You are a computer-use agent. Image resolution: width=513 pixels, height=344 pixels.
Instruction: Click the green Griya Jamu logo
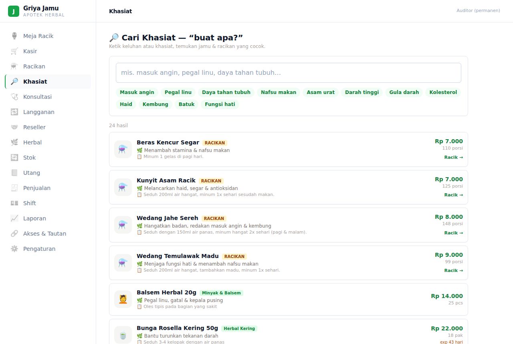tap(14, 11)
